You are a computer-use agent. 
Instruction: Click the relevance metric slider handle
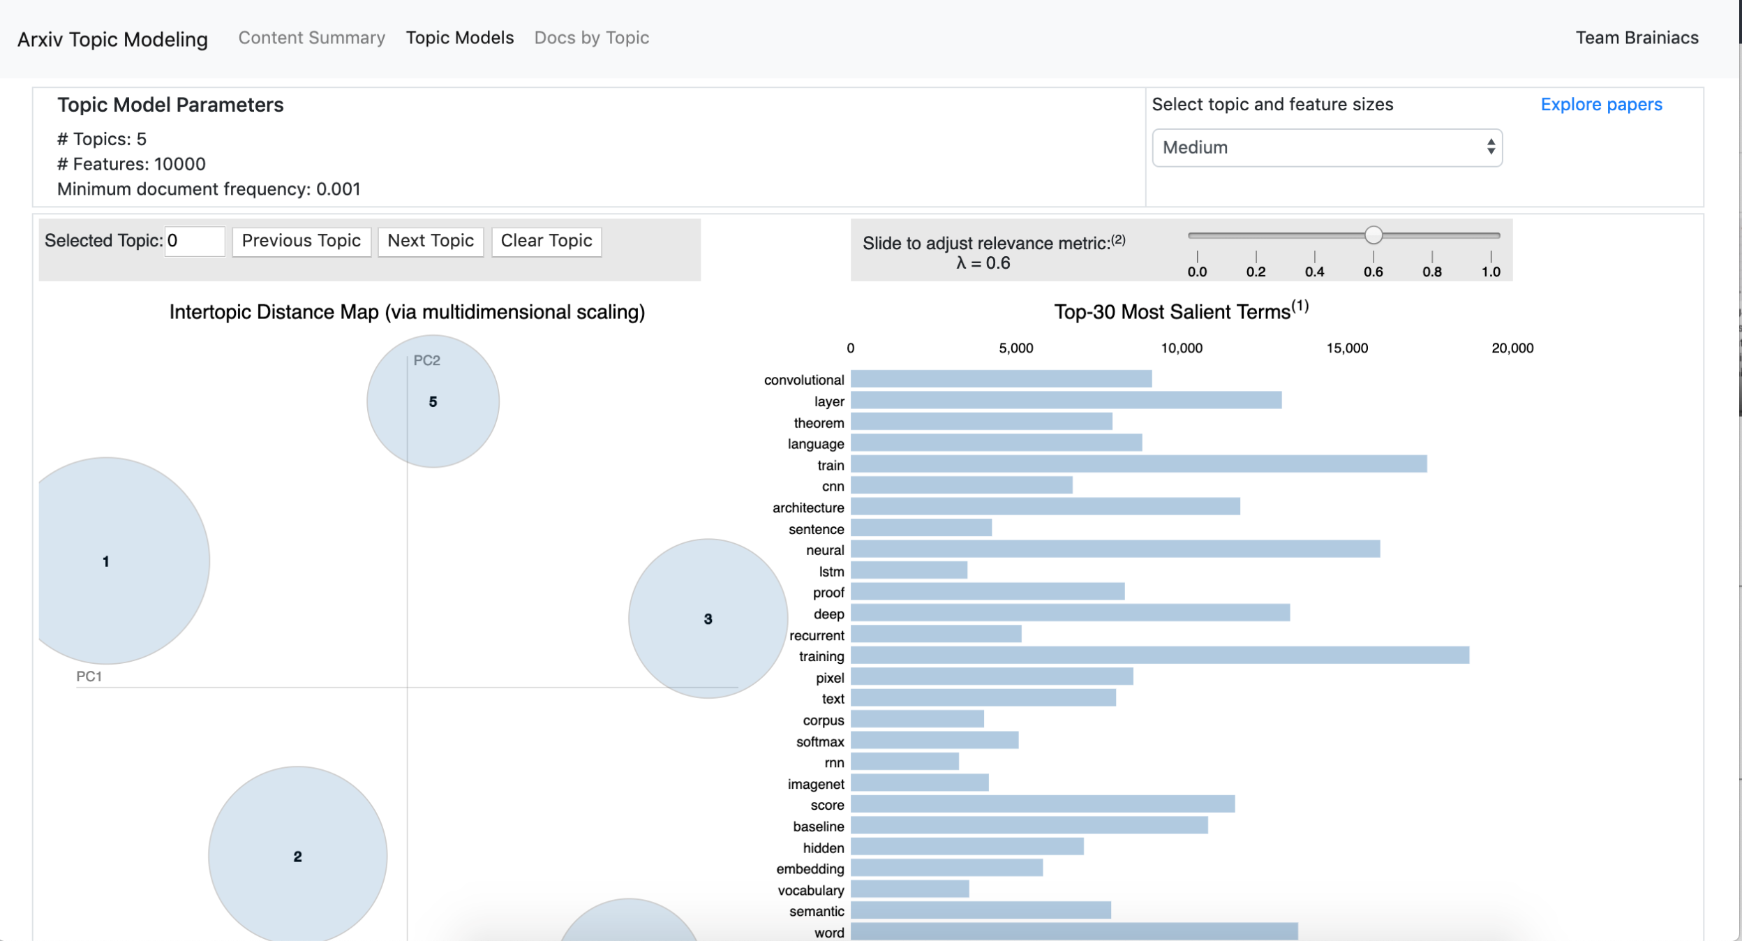pyautogui.click(x=1373, y=235)
